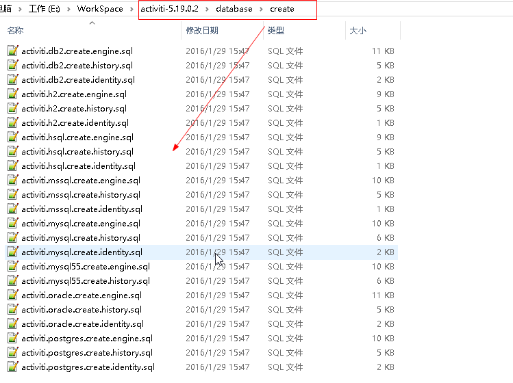Select the file name activiti.mysql.create.history.sql
513x383 pixels.
pos(81,238)
